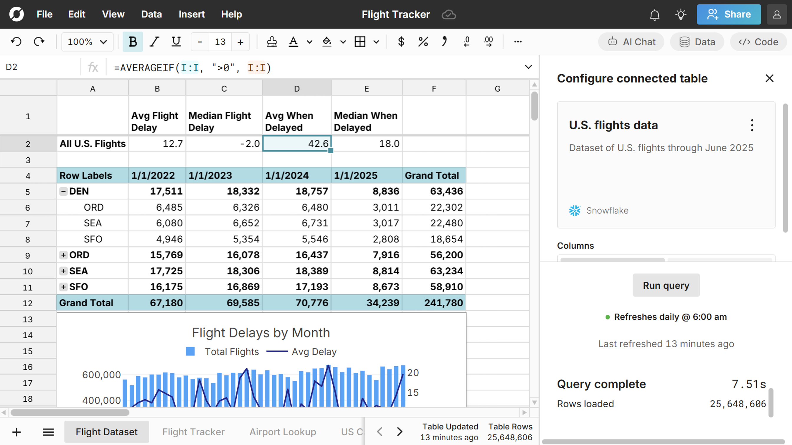The width and height of the screenshot is (792, 445).
Task: Switch to the Airport Lookup sheet tab
Action: pos(283,432)
